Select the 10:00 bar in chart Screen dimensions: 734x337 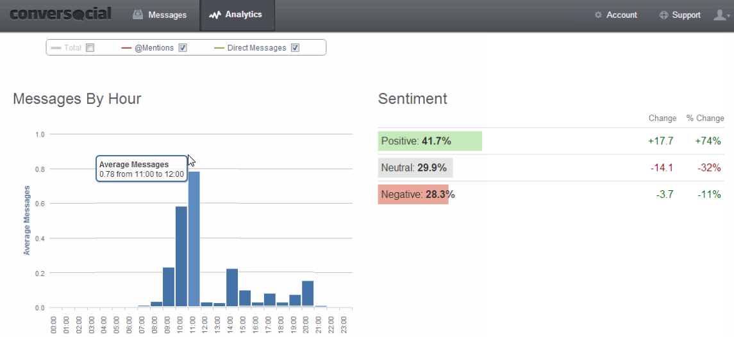tap(181, 256)
